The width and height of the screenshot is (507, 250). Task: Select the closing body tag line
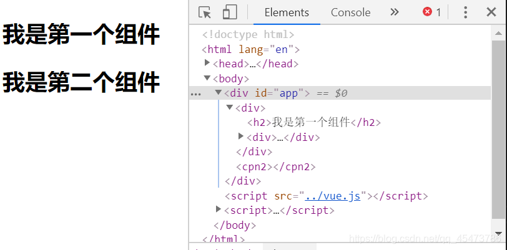(x=235, y=225)
